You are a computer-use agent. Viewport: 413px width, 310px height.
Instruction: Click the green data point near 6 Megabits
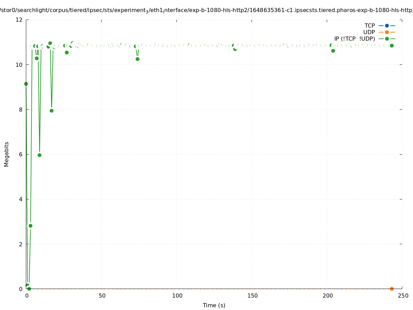point(39,155)
